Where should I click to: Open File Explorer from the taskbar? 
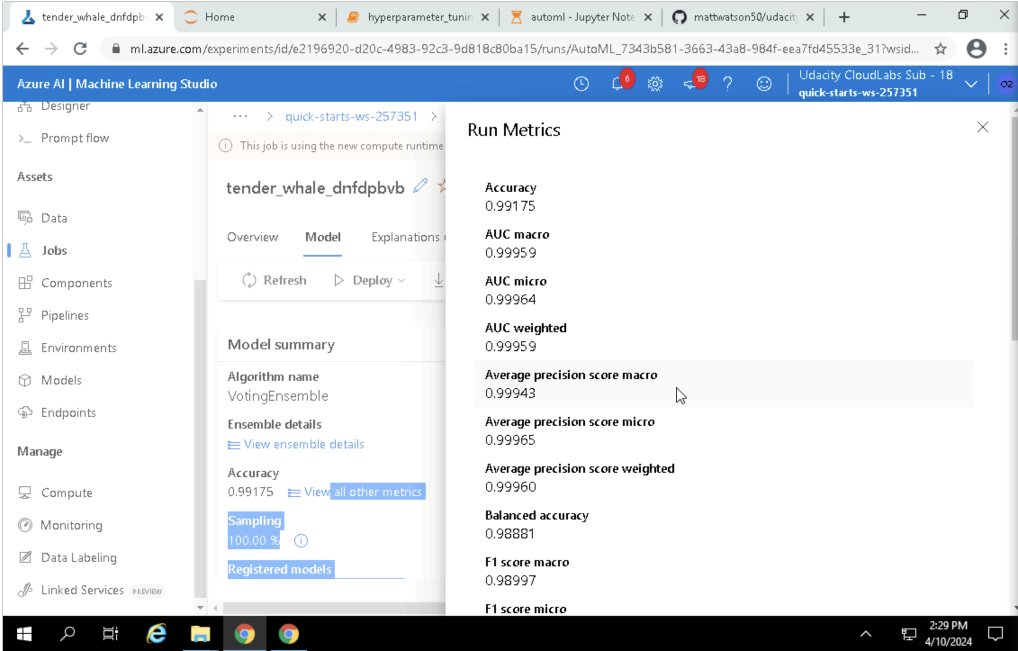[x=200, y=634]
